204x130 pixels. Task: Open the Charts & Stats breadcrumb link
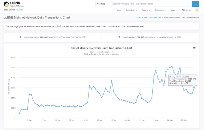142,17
